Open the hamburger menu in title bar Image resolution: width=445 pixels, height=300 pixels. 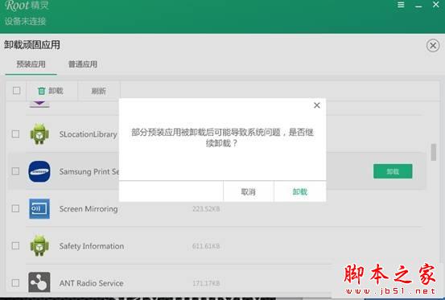pos(401,5)
